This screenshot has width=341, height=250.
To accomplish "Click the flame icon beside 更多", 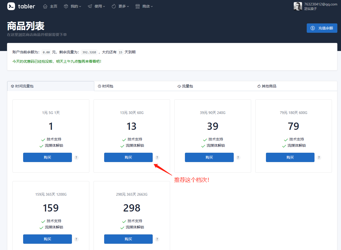I will pos(114,6).
